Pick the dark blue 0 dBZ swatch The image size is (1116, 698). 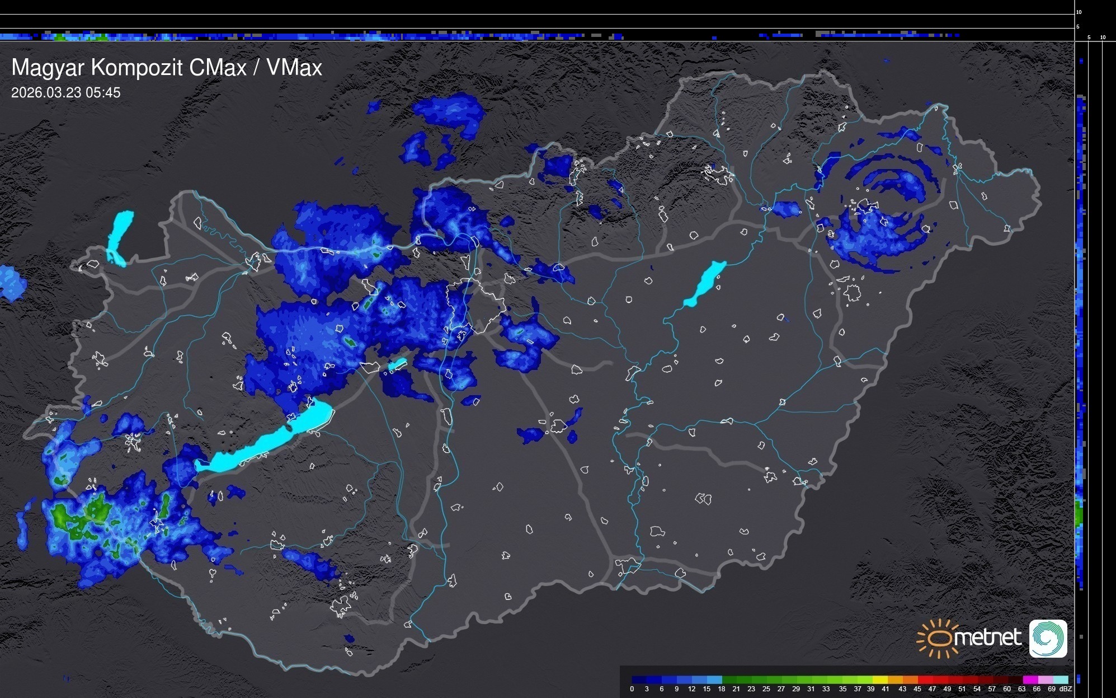tap(639, 680)
